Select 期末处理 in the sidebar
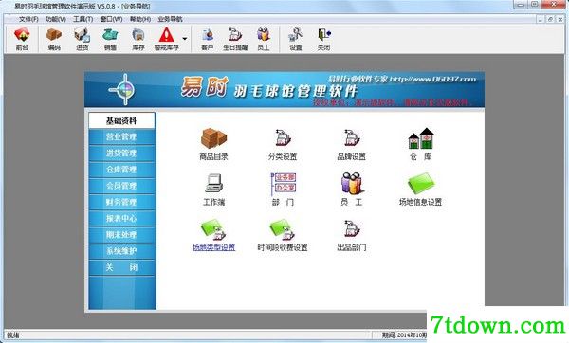 121,235
